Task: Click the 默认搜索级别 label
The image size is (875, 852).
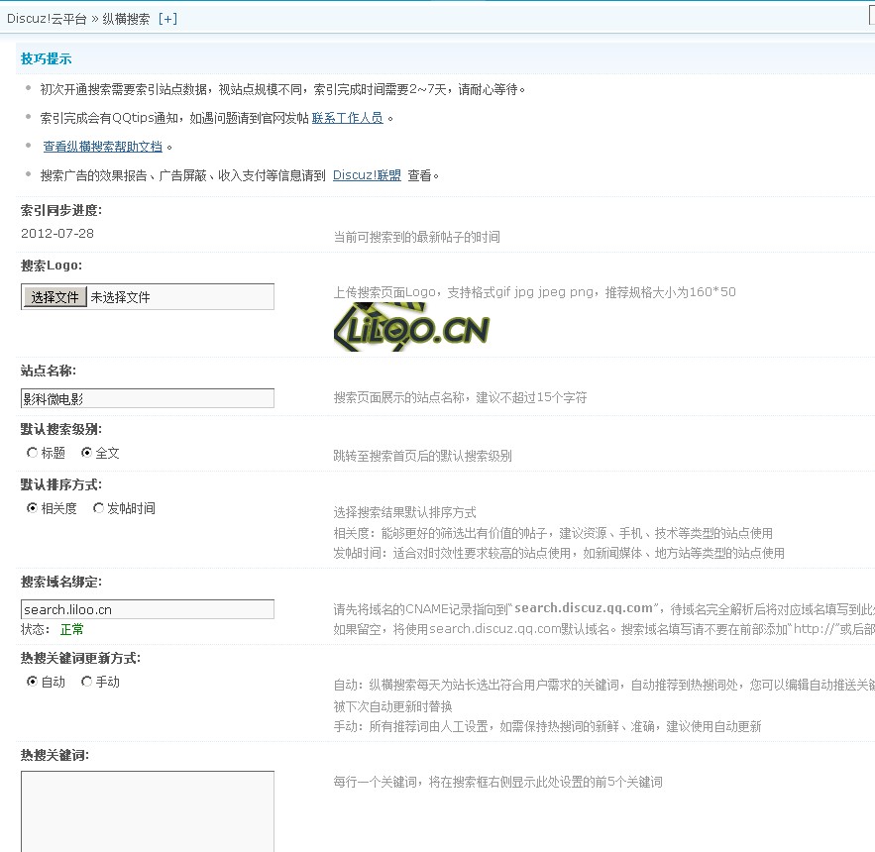Action: pos(61,429)
